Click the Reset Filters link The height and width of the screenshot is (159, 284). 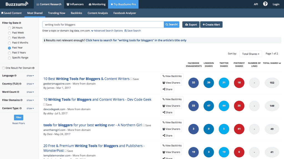point(19,123)
